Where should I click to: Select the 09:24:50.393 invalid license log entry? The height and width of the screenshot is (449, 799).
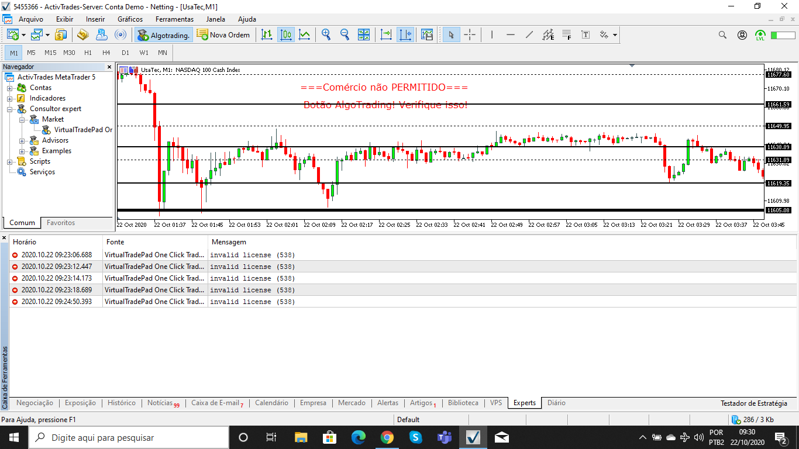[x=403, y=302]
